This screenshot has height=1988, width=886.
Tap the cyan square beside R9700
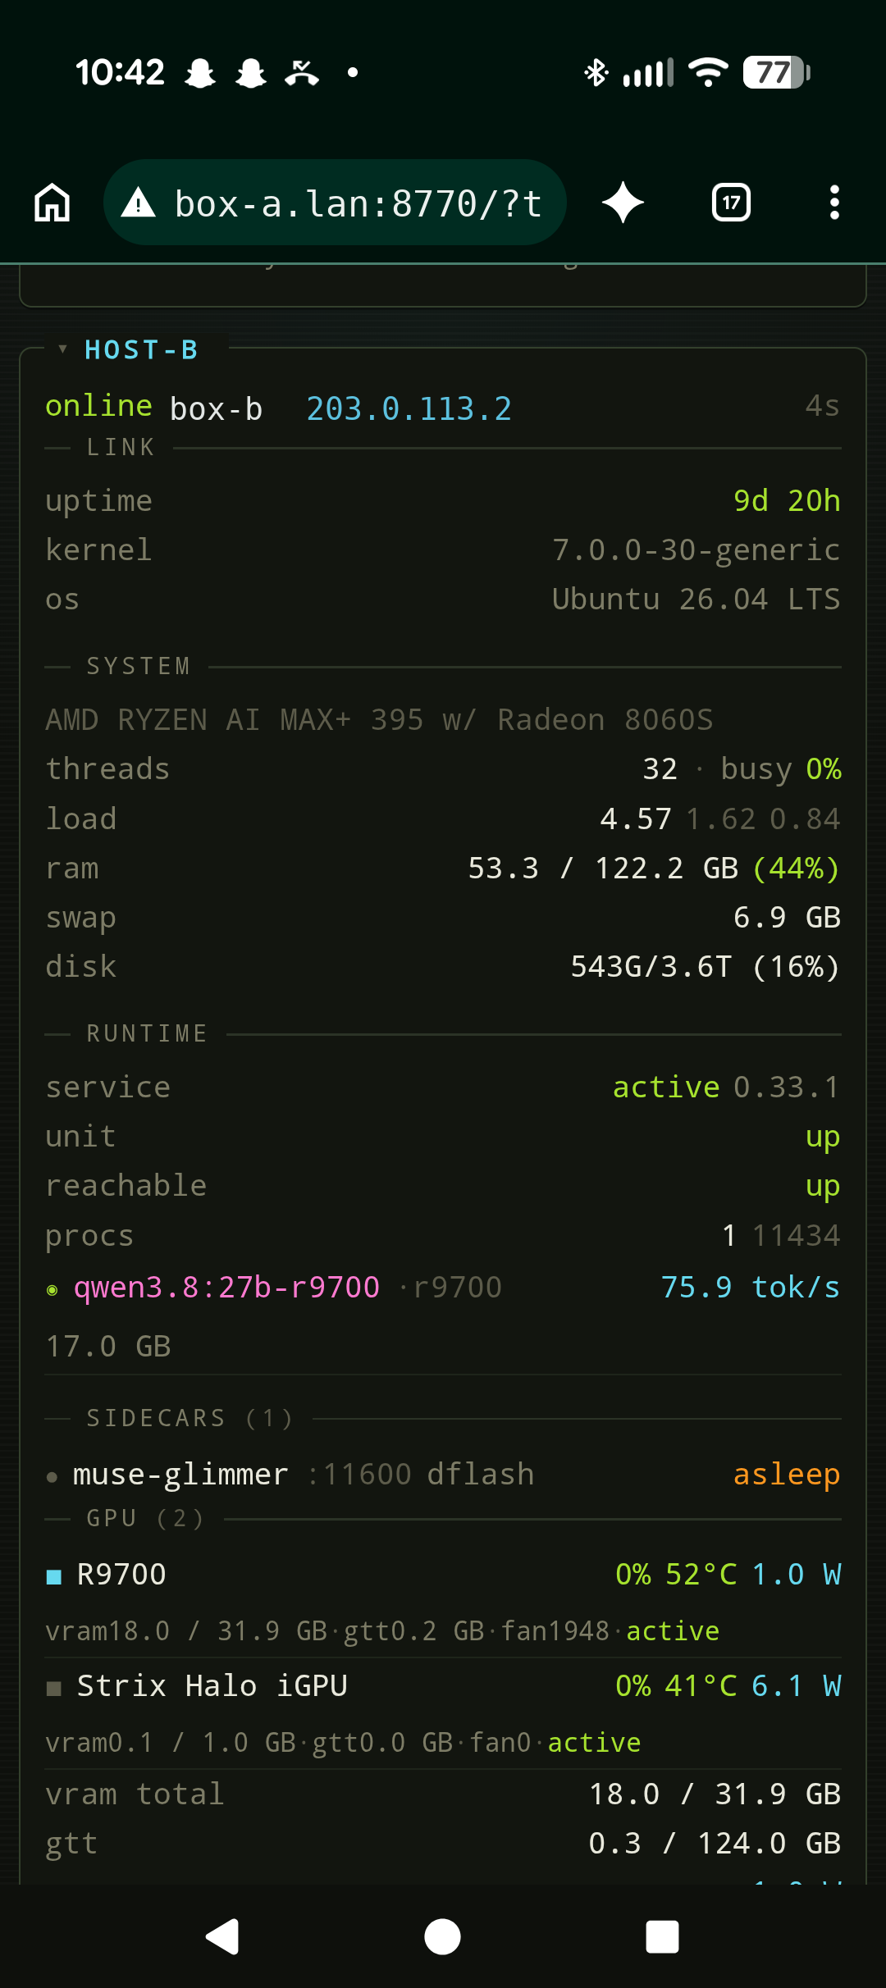(x=54, y=1576)
